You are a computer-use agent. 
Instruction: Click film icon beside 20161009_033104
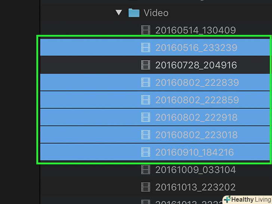[146, 170]
